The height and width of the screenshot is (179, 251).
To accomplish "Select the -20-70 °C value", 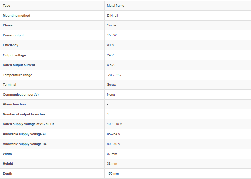I will click(114, 75).
